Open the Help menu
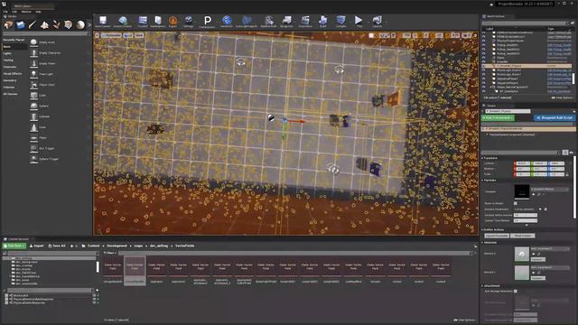This screenshot has height=325, width=578. (x=38, y=12)
